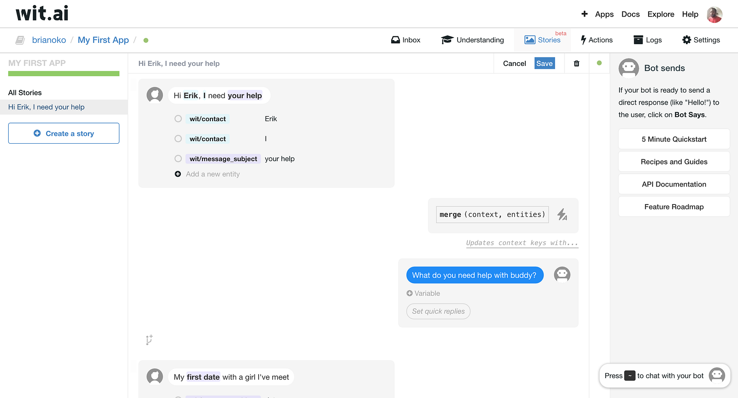Image resolution: width=738 pixels, height=398 pixels.
Task: Open the Inbox tab
Action: pos(406,40)
